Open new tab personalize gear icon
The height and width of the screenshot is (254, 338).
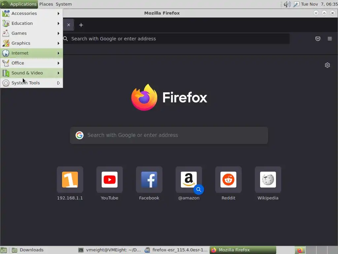[327, 65]
